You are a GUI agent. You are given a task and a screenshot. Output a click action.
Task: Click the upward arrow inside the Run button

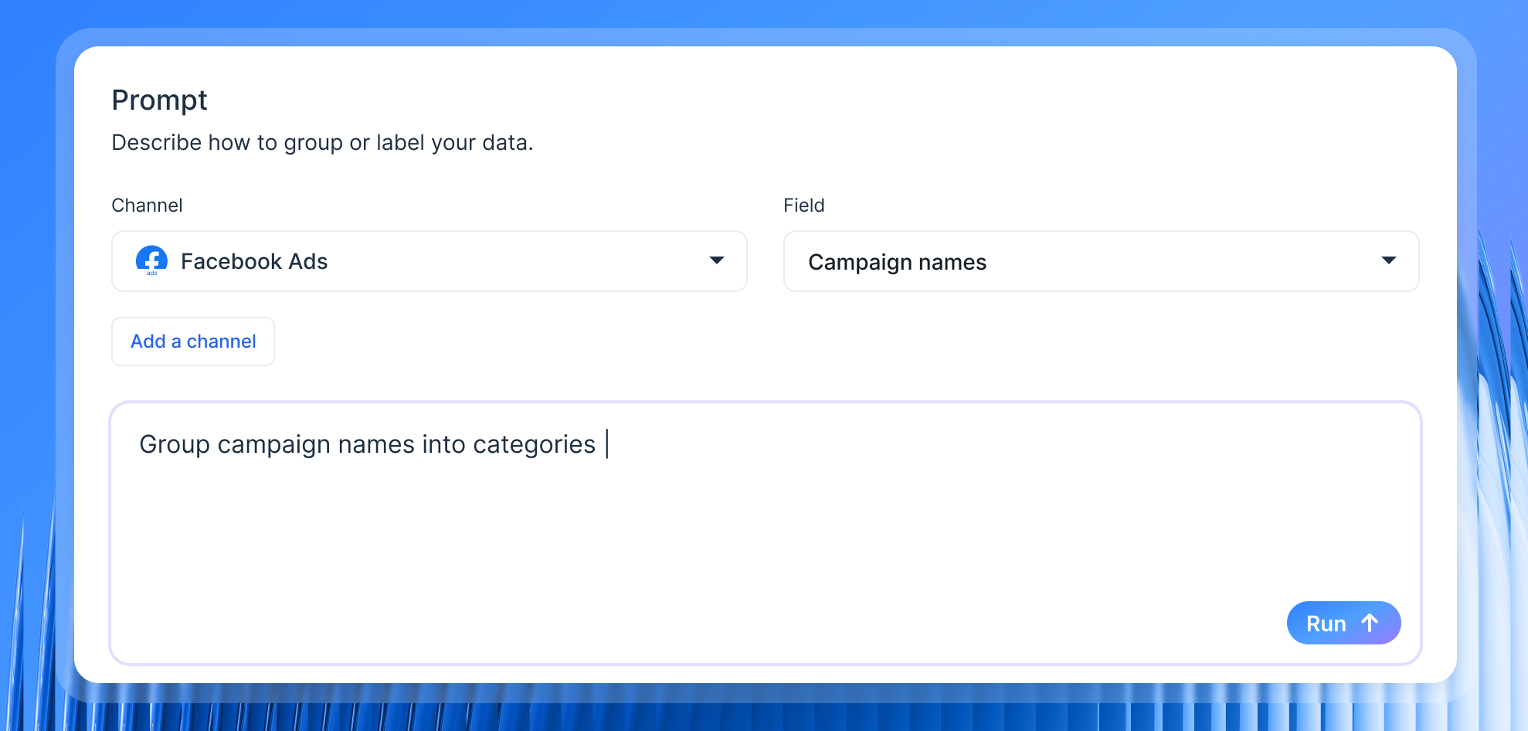(x=1369, y=623)
